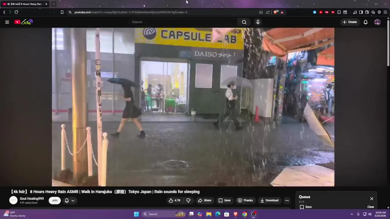This screenshot has height=219, width=390.
Task: Open Brave Rewards triangle icon
Action: 282,12
